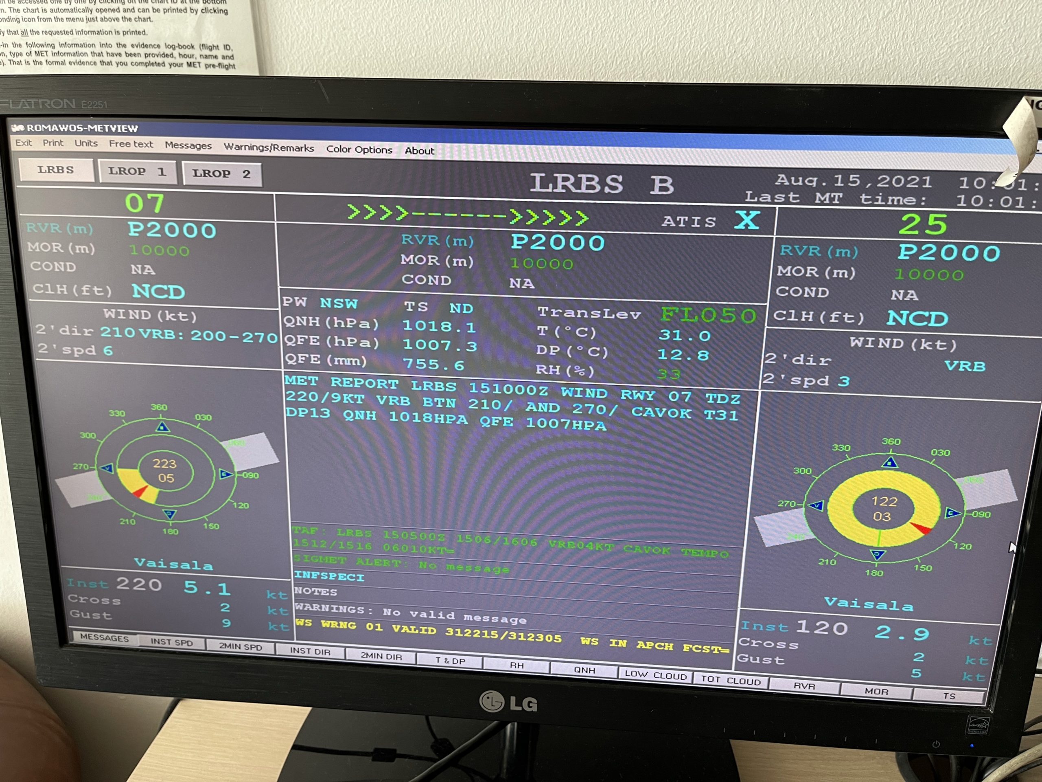Switch to the LROP 2 tab
The width and height of the screenshot is (1042, 782).
tap(221, 174)
